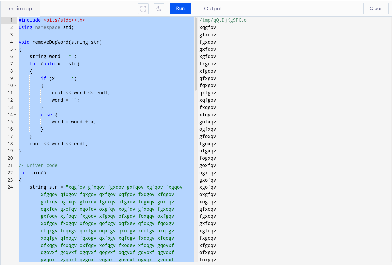Place cursor on the #include line
392x265 pixels.
(52, 20)
